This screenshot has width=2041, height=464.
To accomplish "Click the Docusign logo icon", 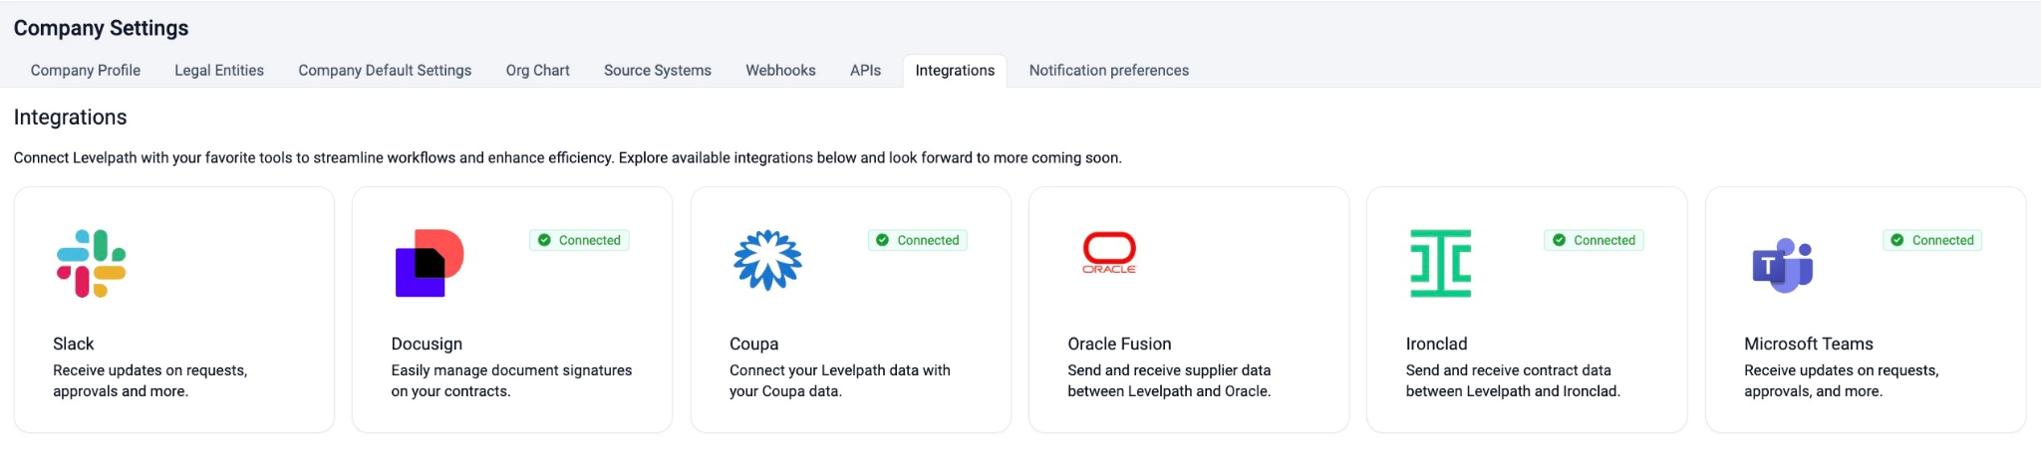I will point(430,263).
